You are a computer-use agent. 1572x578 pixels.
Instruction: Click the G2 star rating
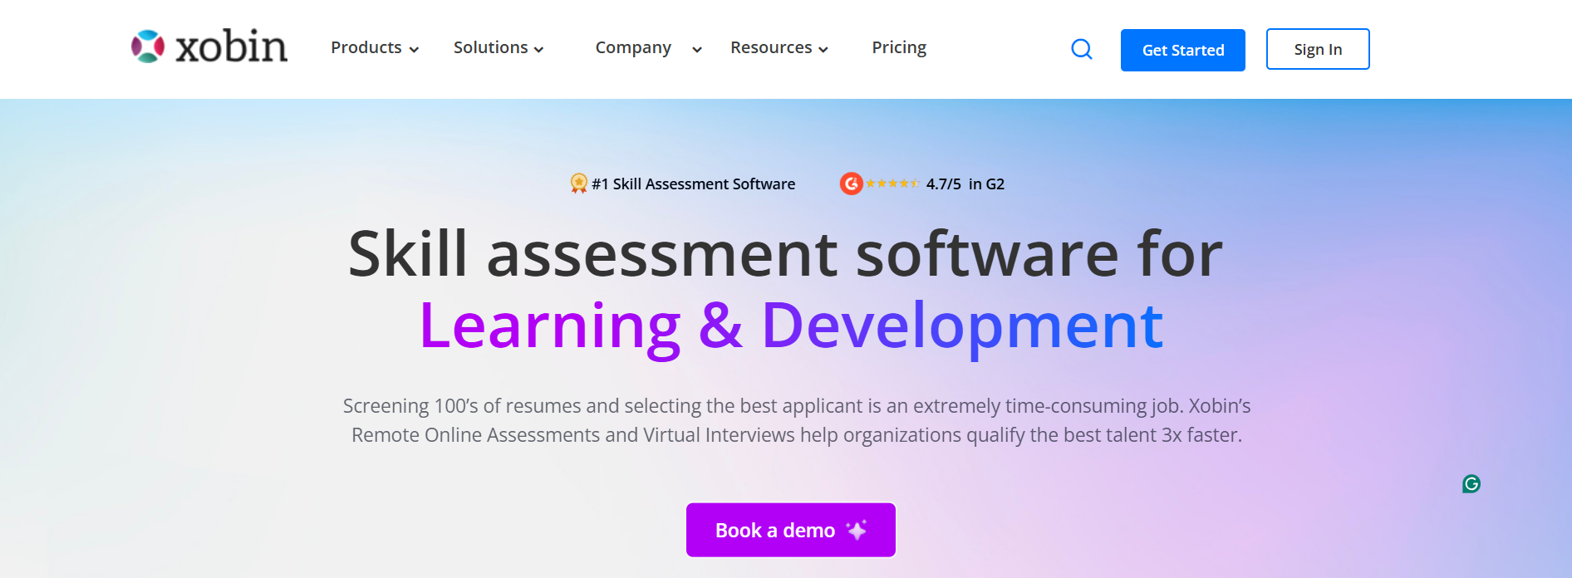tap(892, 184)
